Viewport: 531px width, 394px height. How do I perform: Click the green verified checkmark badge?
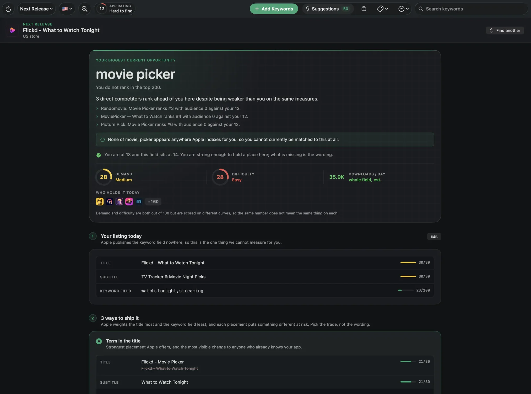99,155
